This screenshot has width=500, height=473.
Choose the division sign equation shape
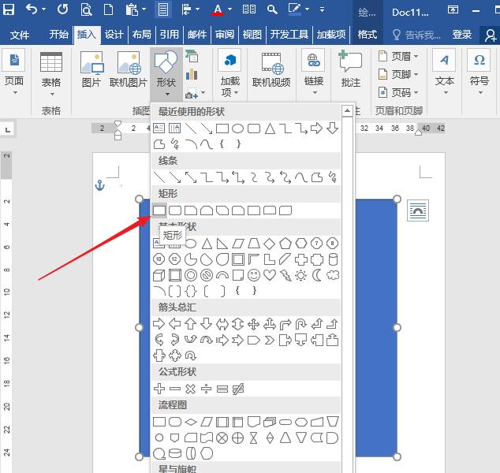tap(207, 389)
